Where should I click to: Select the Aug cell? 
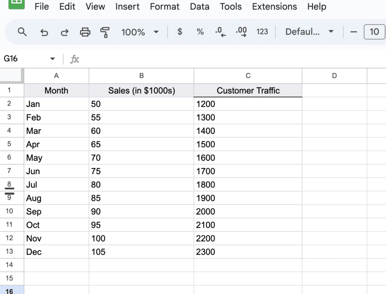[x=57, y=198]
